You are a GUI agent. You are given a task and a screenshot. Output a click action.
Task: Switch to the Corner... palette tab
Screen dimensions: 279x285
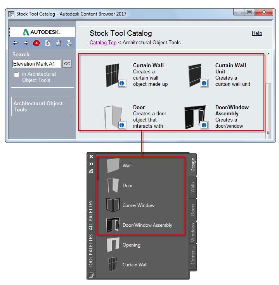[193, 255]
